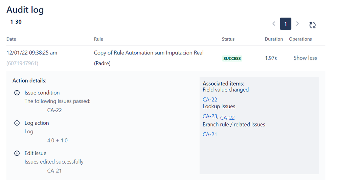Open CA-21 under Branch rule related issues
Viewport: 338px width, 186px height.
tap(210, 135)
